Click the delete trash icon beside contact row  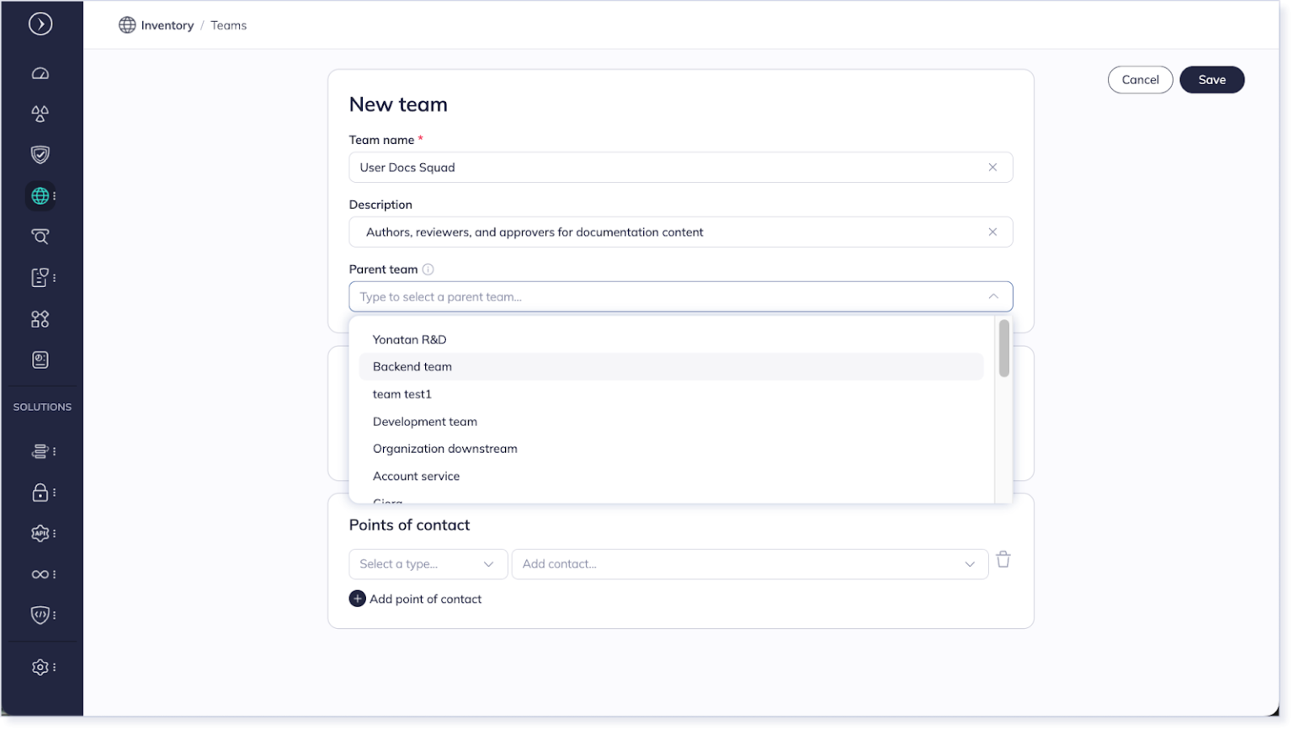1003,559
